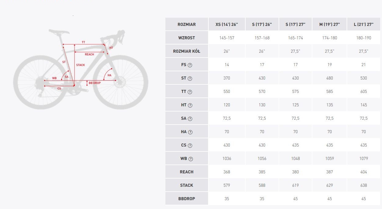Open the question mark tooltip beside ST
The image size is (382, 209).
190,78
